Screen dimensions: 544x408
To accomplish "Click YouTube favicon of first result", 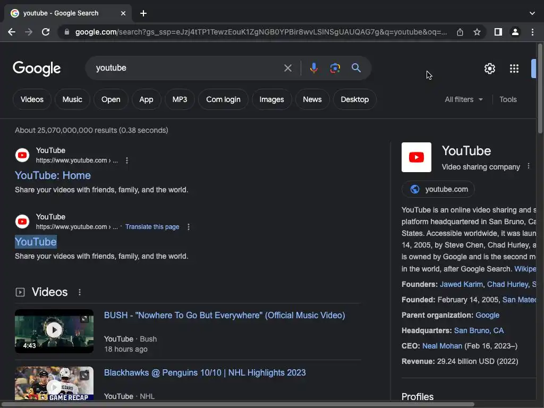I will [x=22, y=155].
